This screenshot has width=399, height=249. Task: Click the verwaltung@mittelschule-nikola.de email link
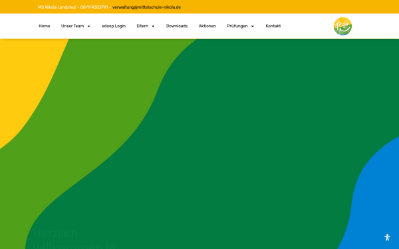click(x=146, y=7)
